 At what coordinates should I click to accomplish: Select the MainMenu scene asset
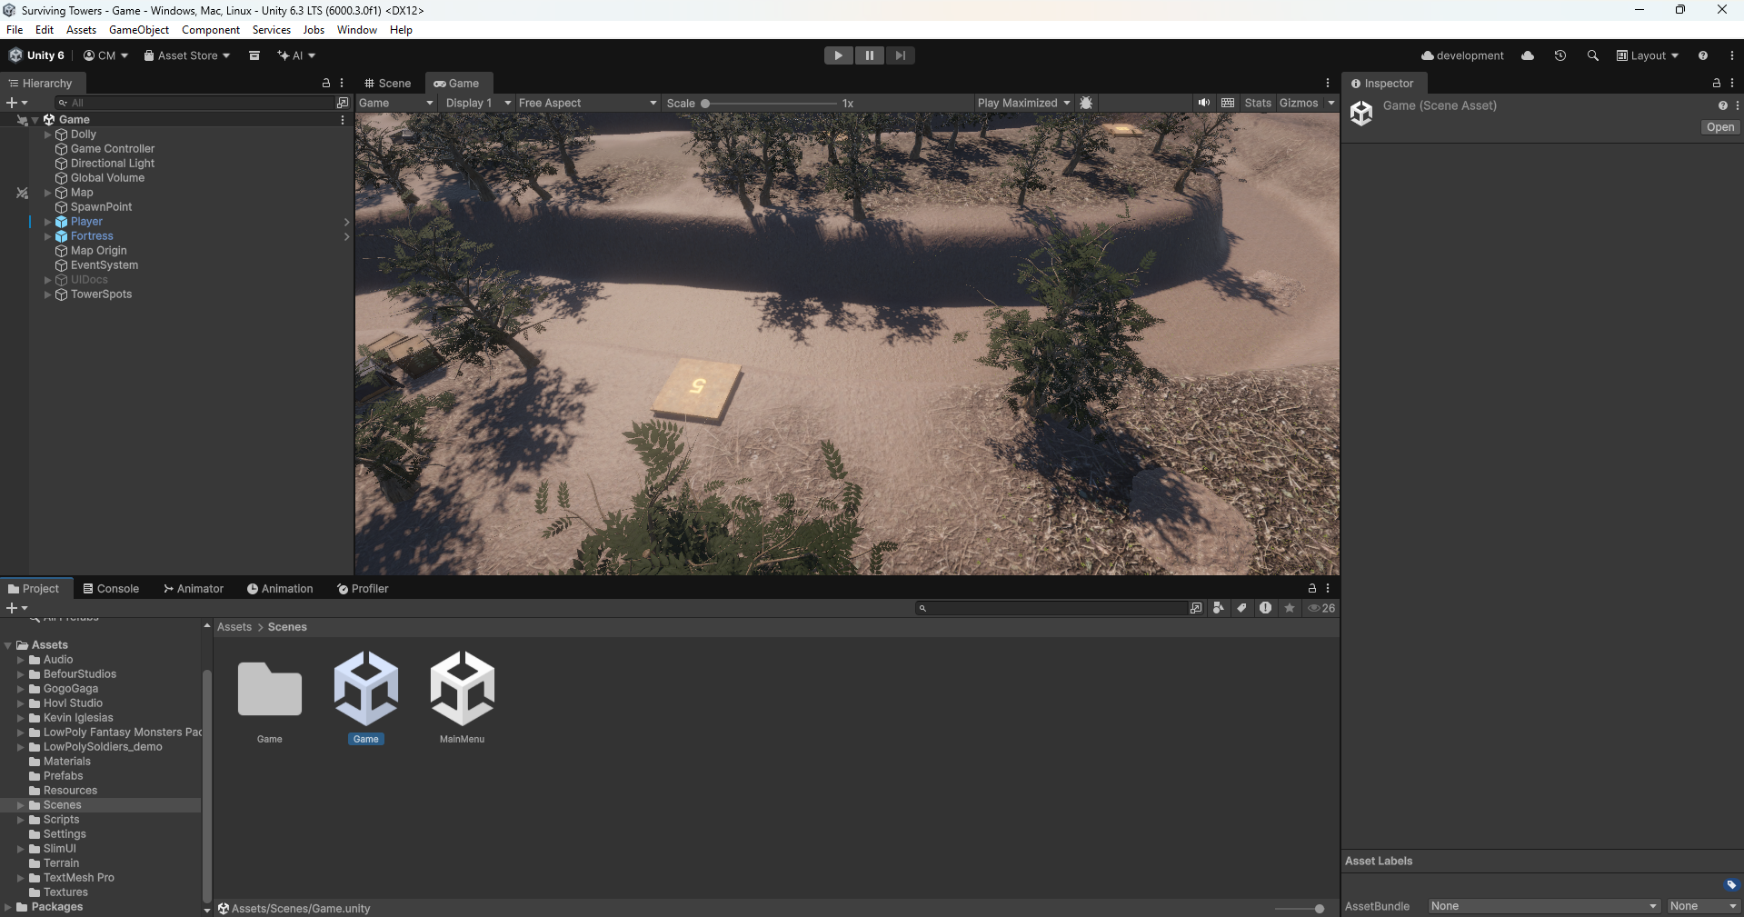tap(462, 697)
